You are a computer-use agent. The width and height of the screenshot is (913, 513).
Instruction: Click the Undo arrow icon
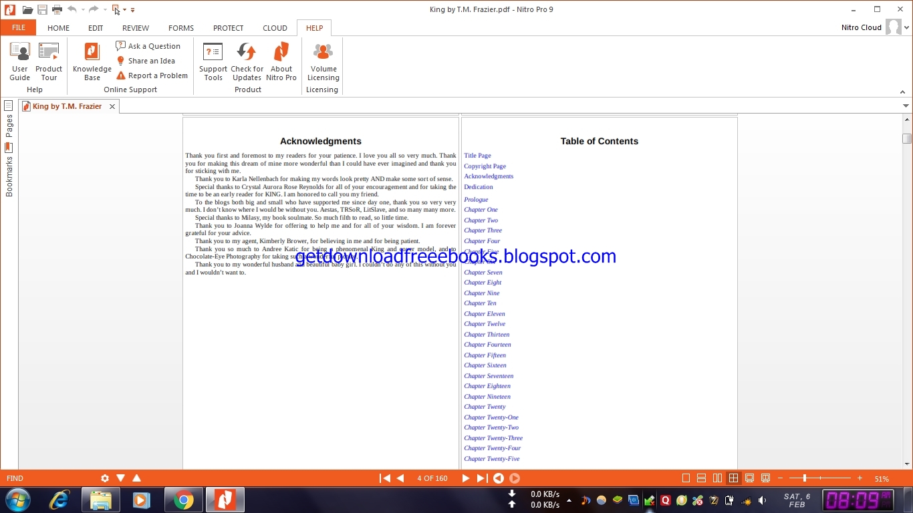click(x=72, y=9)
